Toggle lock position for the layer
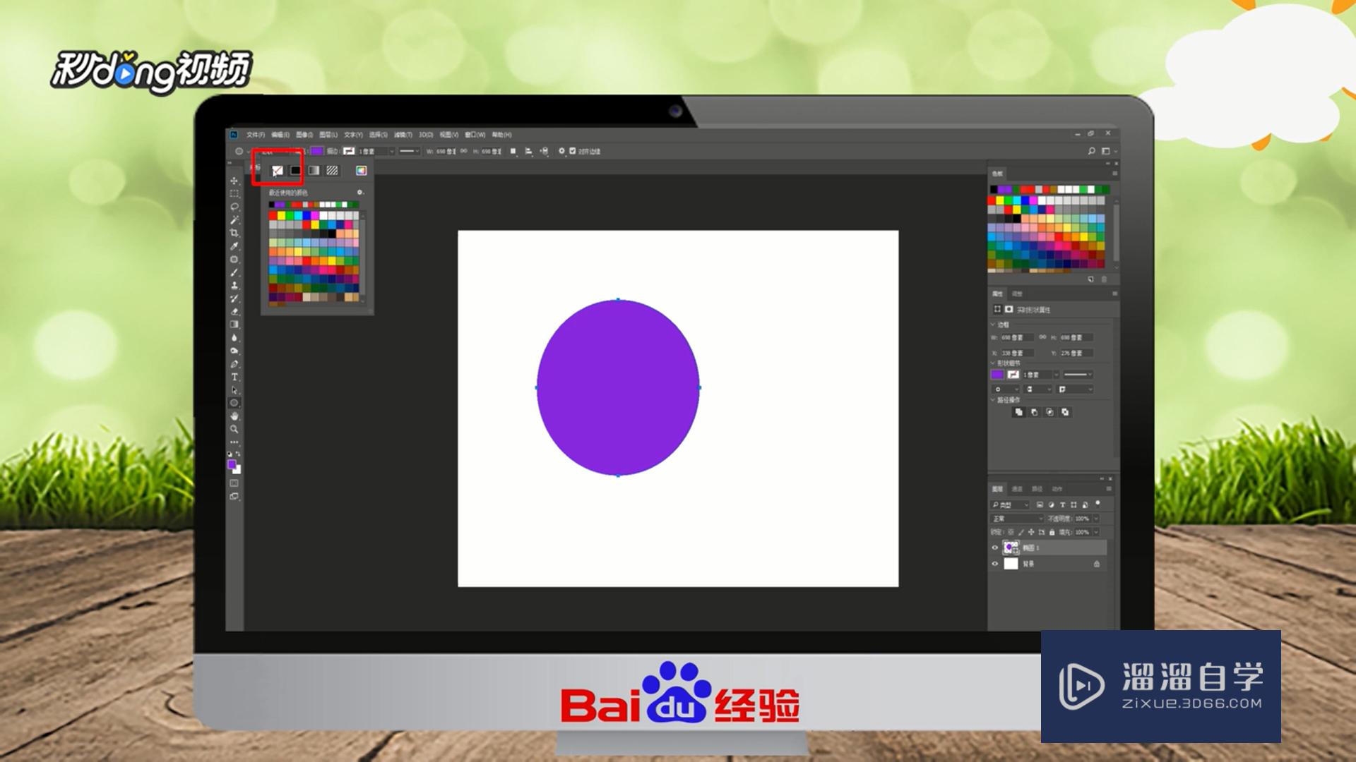1356x762 pixels. pos(1031,532)
